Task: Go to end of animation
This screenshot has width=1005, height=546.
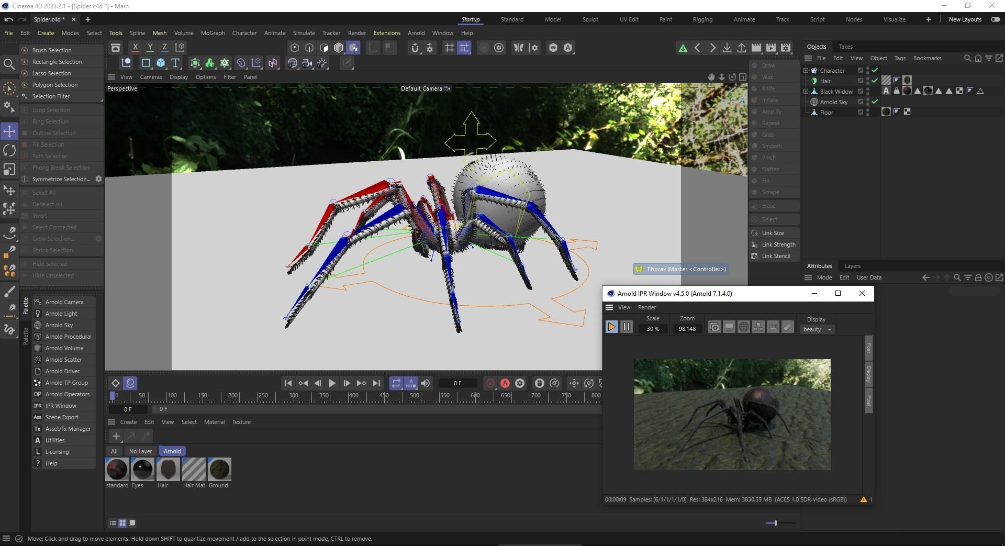Action: pyautogui.click(x=376, y=383)
